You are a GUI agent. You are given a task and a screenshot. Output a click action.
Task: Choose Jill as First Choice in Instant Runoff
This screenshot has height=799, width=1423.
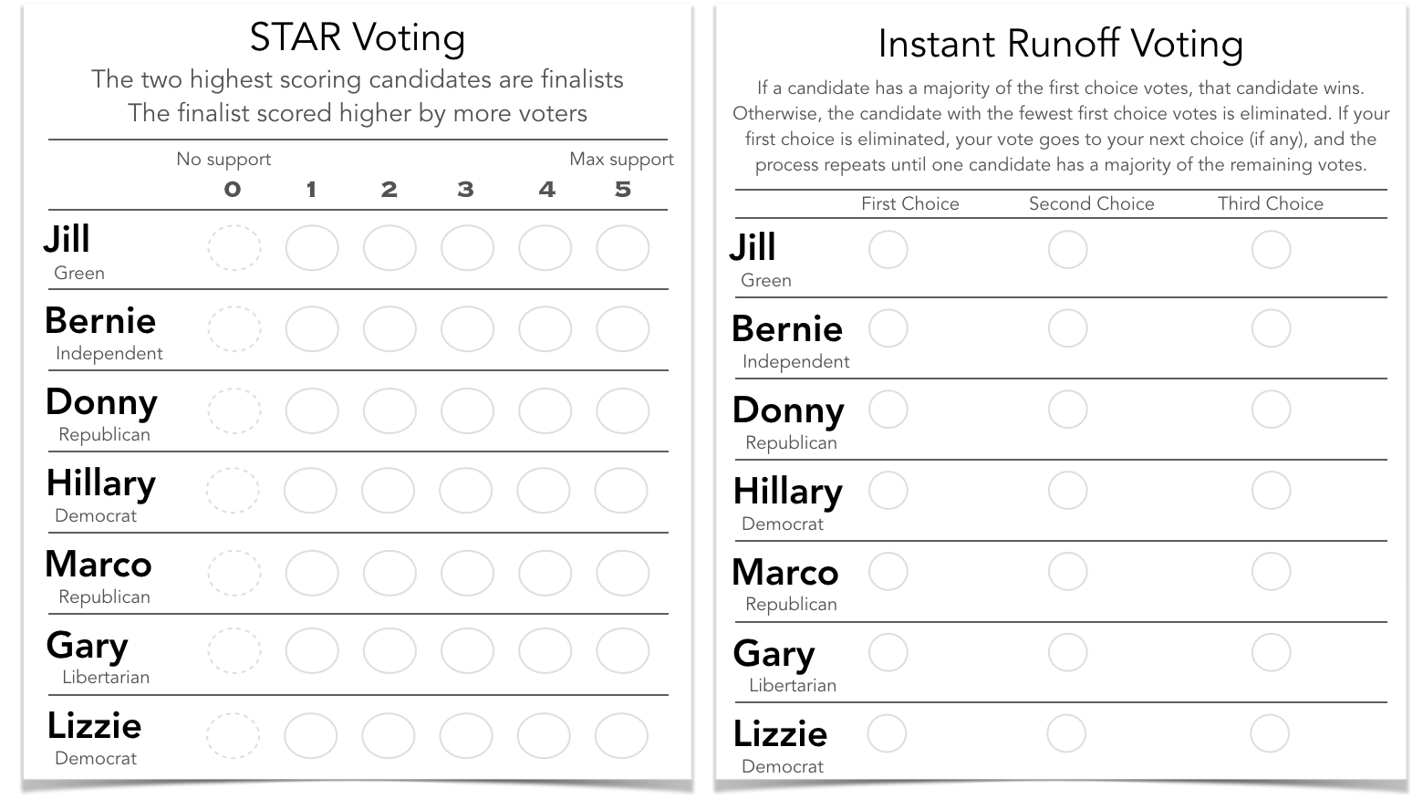(888, 249)
